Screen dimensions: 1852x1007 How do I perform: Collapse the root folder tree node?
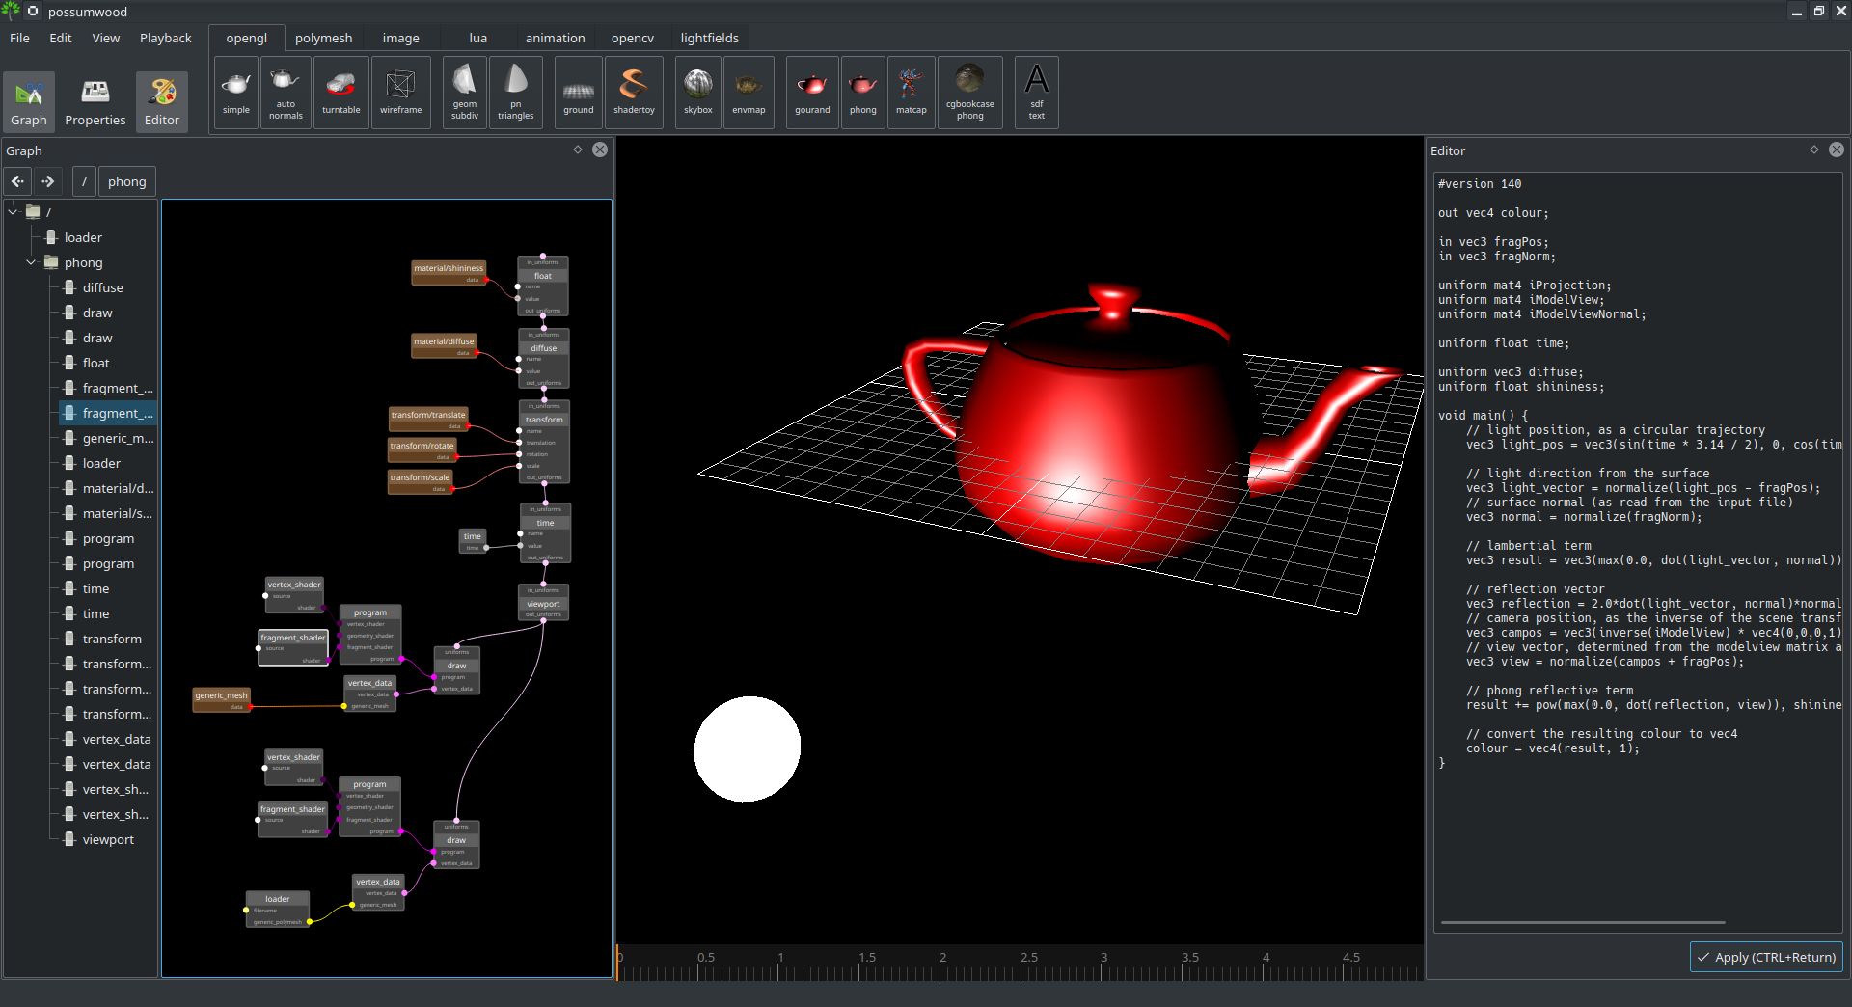[13, 212]
